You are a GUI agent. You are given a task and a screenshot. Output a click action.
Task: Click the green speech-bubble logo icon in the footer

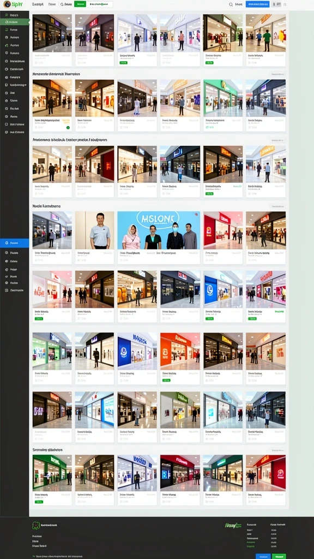(x=35, y=526)
